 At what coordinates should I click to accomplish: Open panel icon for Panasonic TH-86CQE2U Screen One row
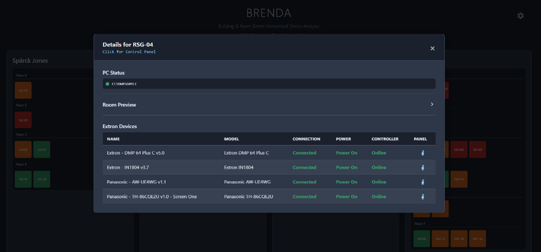423,197
